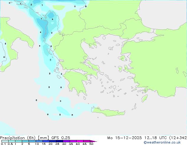187x145 pixels.
Task: Click the '(12+342' forecast offset text
Action: 178,138
